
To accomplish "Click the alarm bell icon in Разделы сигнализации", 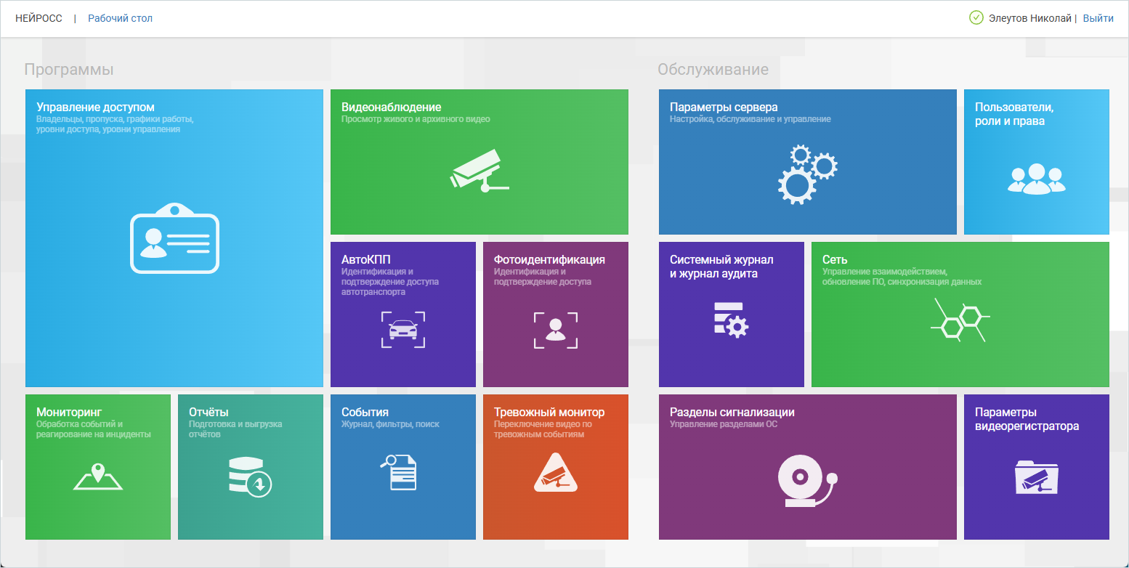I will tap(807, 480).
